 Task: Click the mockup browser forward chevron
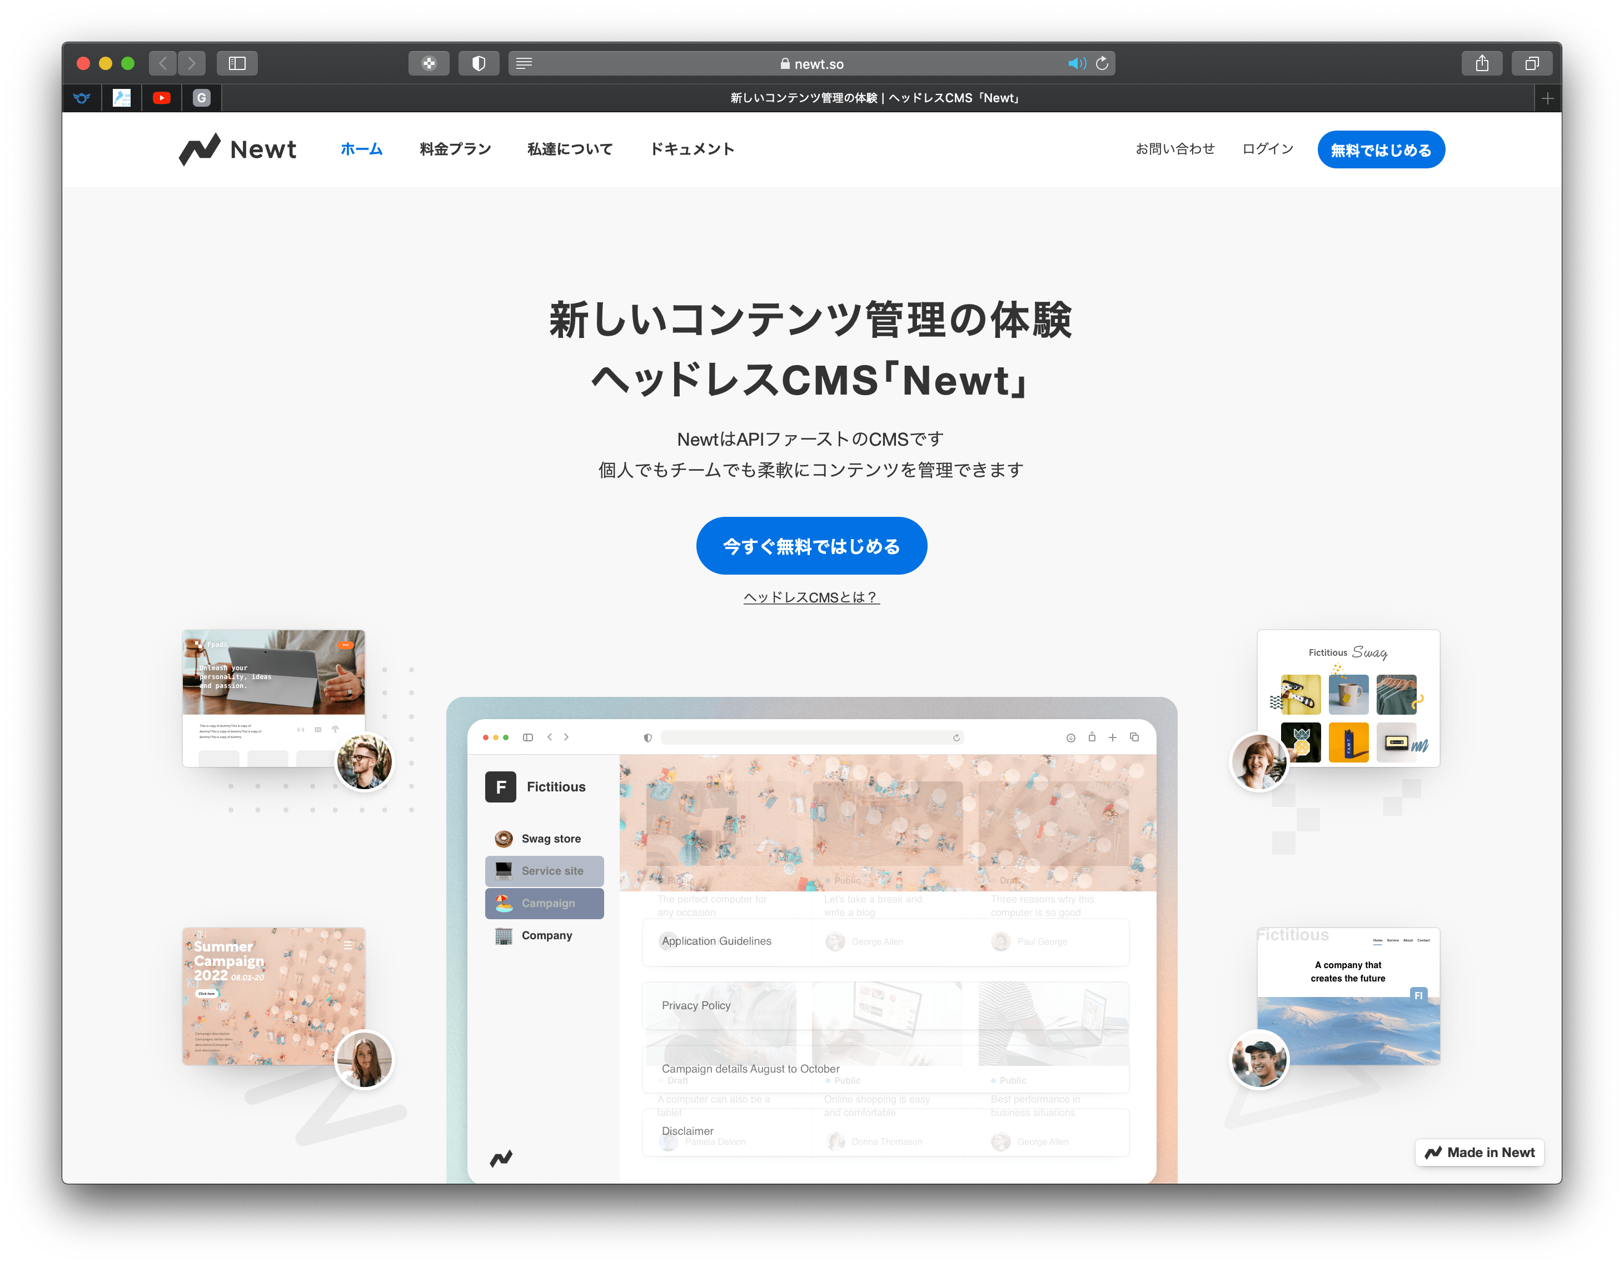(x=566, y=737)
